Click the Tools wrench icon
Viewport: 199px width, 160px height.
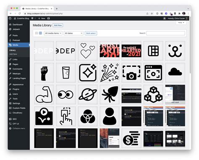[10, 99]
